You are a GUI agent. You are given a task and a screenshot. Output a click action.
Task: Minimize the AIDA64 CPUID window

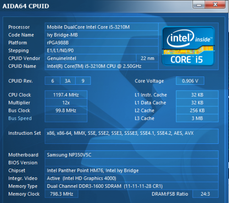pos(199,5)
